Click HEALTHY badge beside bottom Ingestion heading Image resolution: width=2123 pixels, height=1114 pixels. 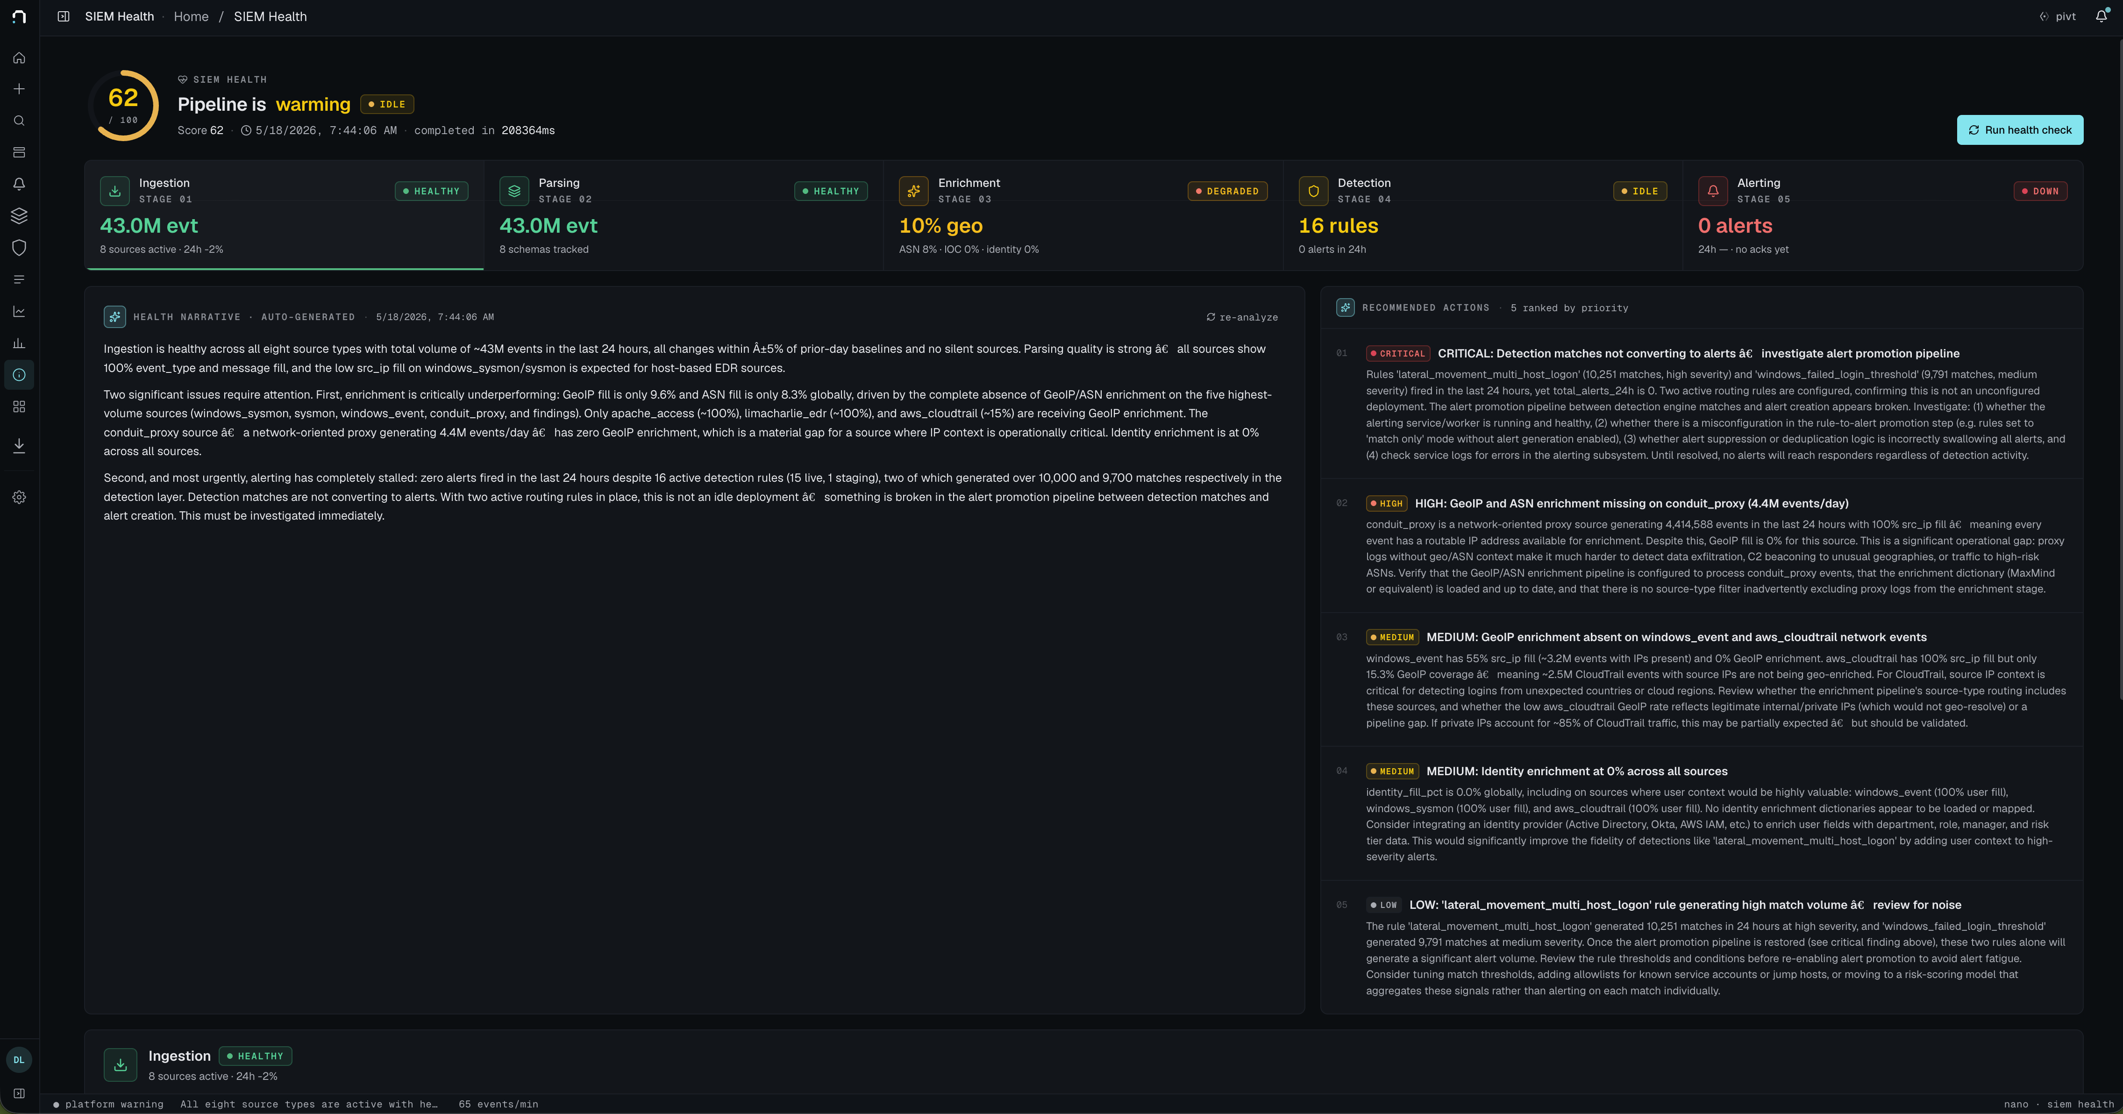tap(255, 1056)
